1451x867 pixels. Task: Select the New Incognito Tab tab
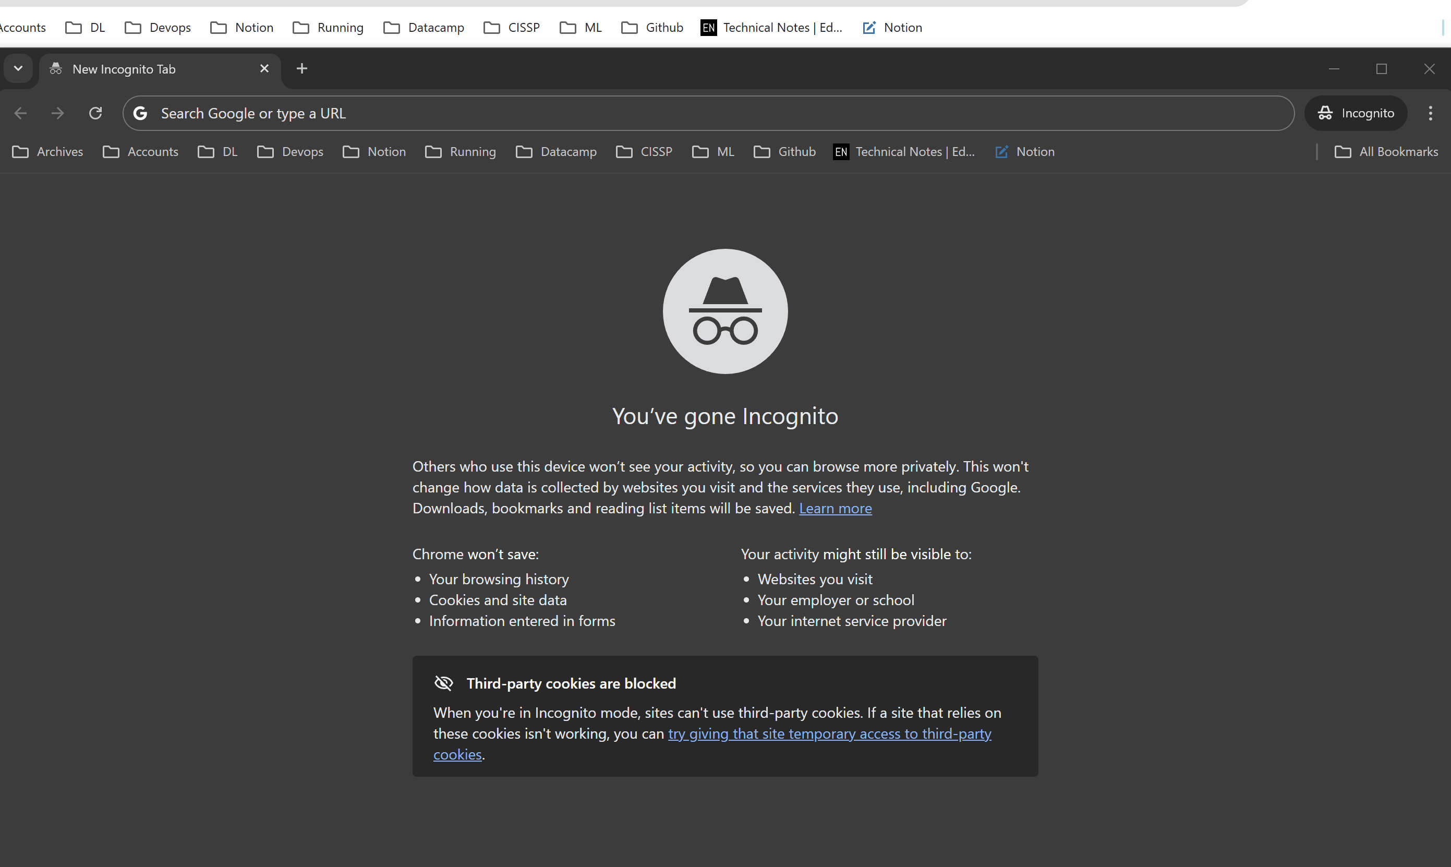[160, 69]
